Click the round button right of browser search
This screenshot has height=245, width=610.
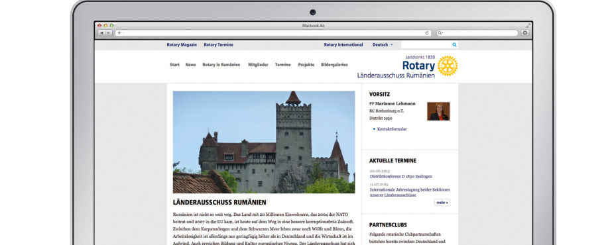525,33
